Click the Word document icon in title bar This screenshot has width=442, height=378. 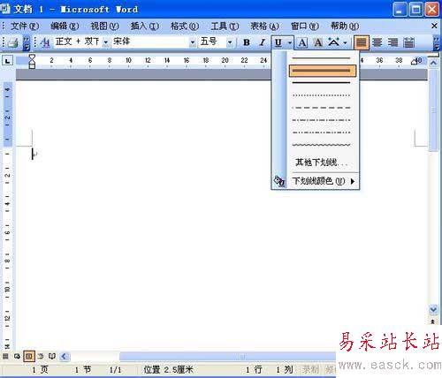(5, 9)
